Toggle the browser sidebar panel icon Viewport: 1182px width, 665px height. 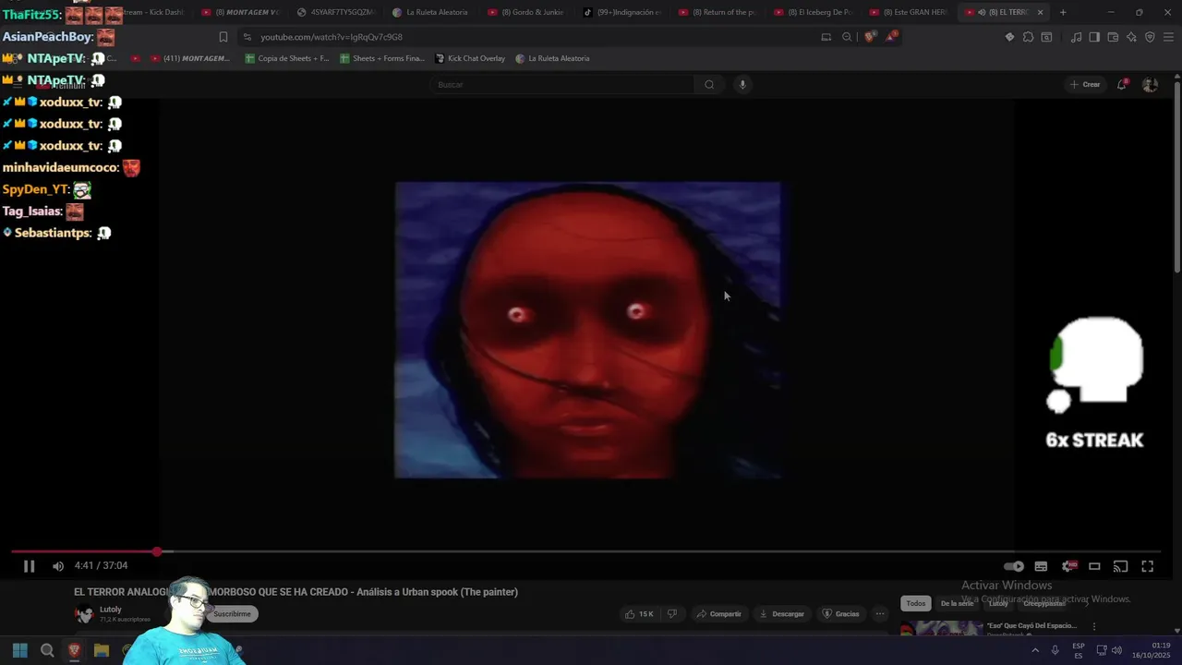click(1094, 37)
